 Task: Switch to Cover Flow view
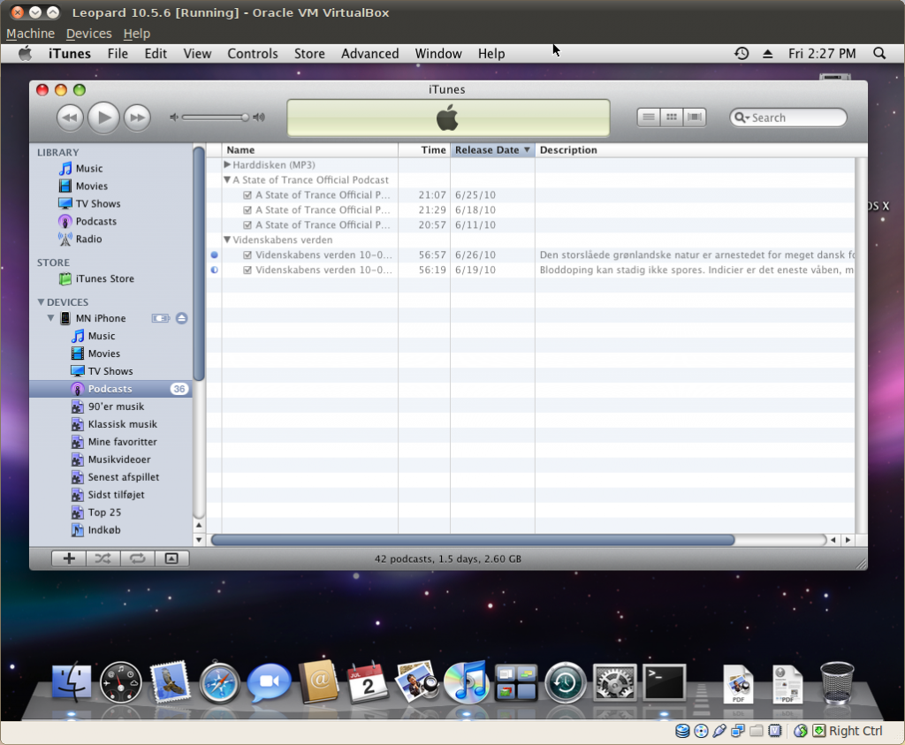pos(695,118)
